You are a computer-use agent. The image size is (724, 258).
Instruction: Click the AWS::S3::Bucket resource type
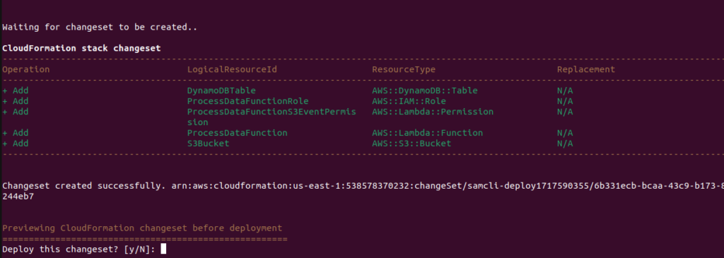[412, 143]
